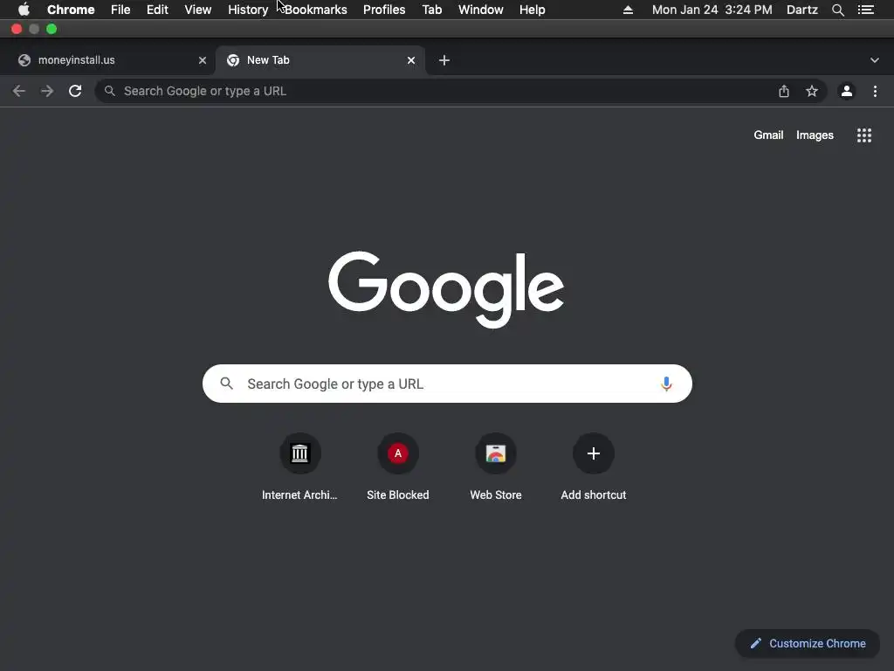Viewport: 894px width, 671px height.
Task: Click the Add shortcut plus tile
Action: click(x=594, y=453)
